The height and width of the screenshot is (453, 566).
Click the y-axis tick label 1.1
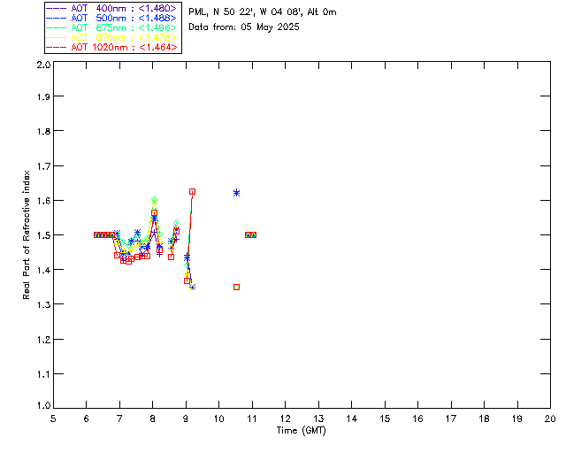(x=43, y=374)
